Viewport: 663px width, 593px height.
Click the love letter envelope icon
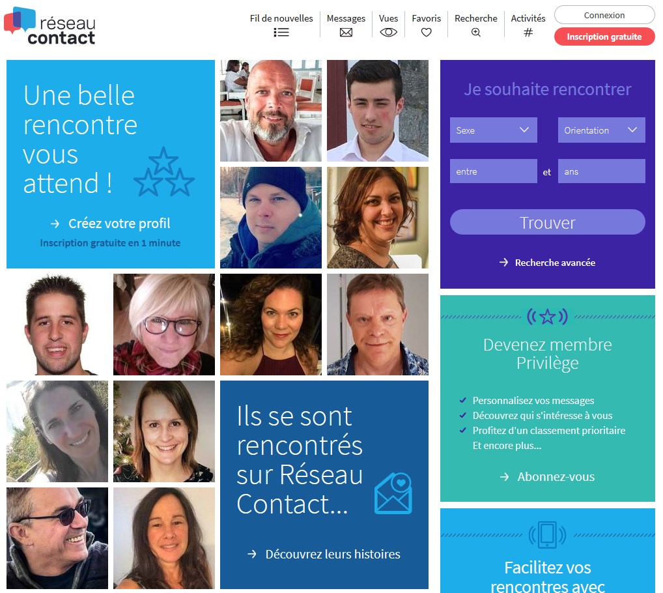393,493
